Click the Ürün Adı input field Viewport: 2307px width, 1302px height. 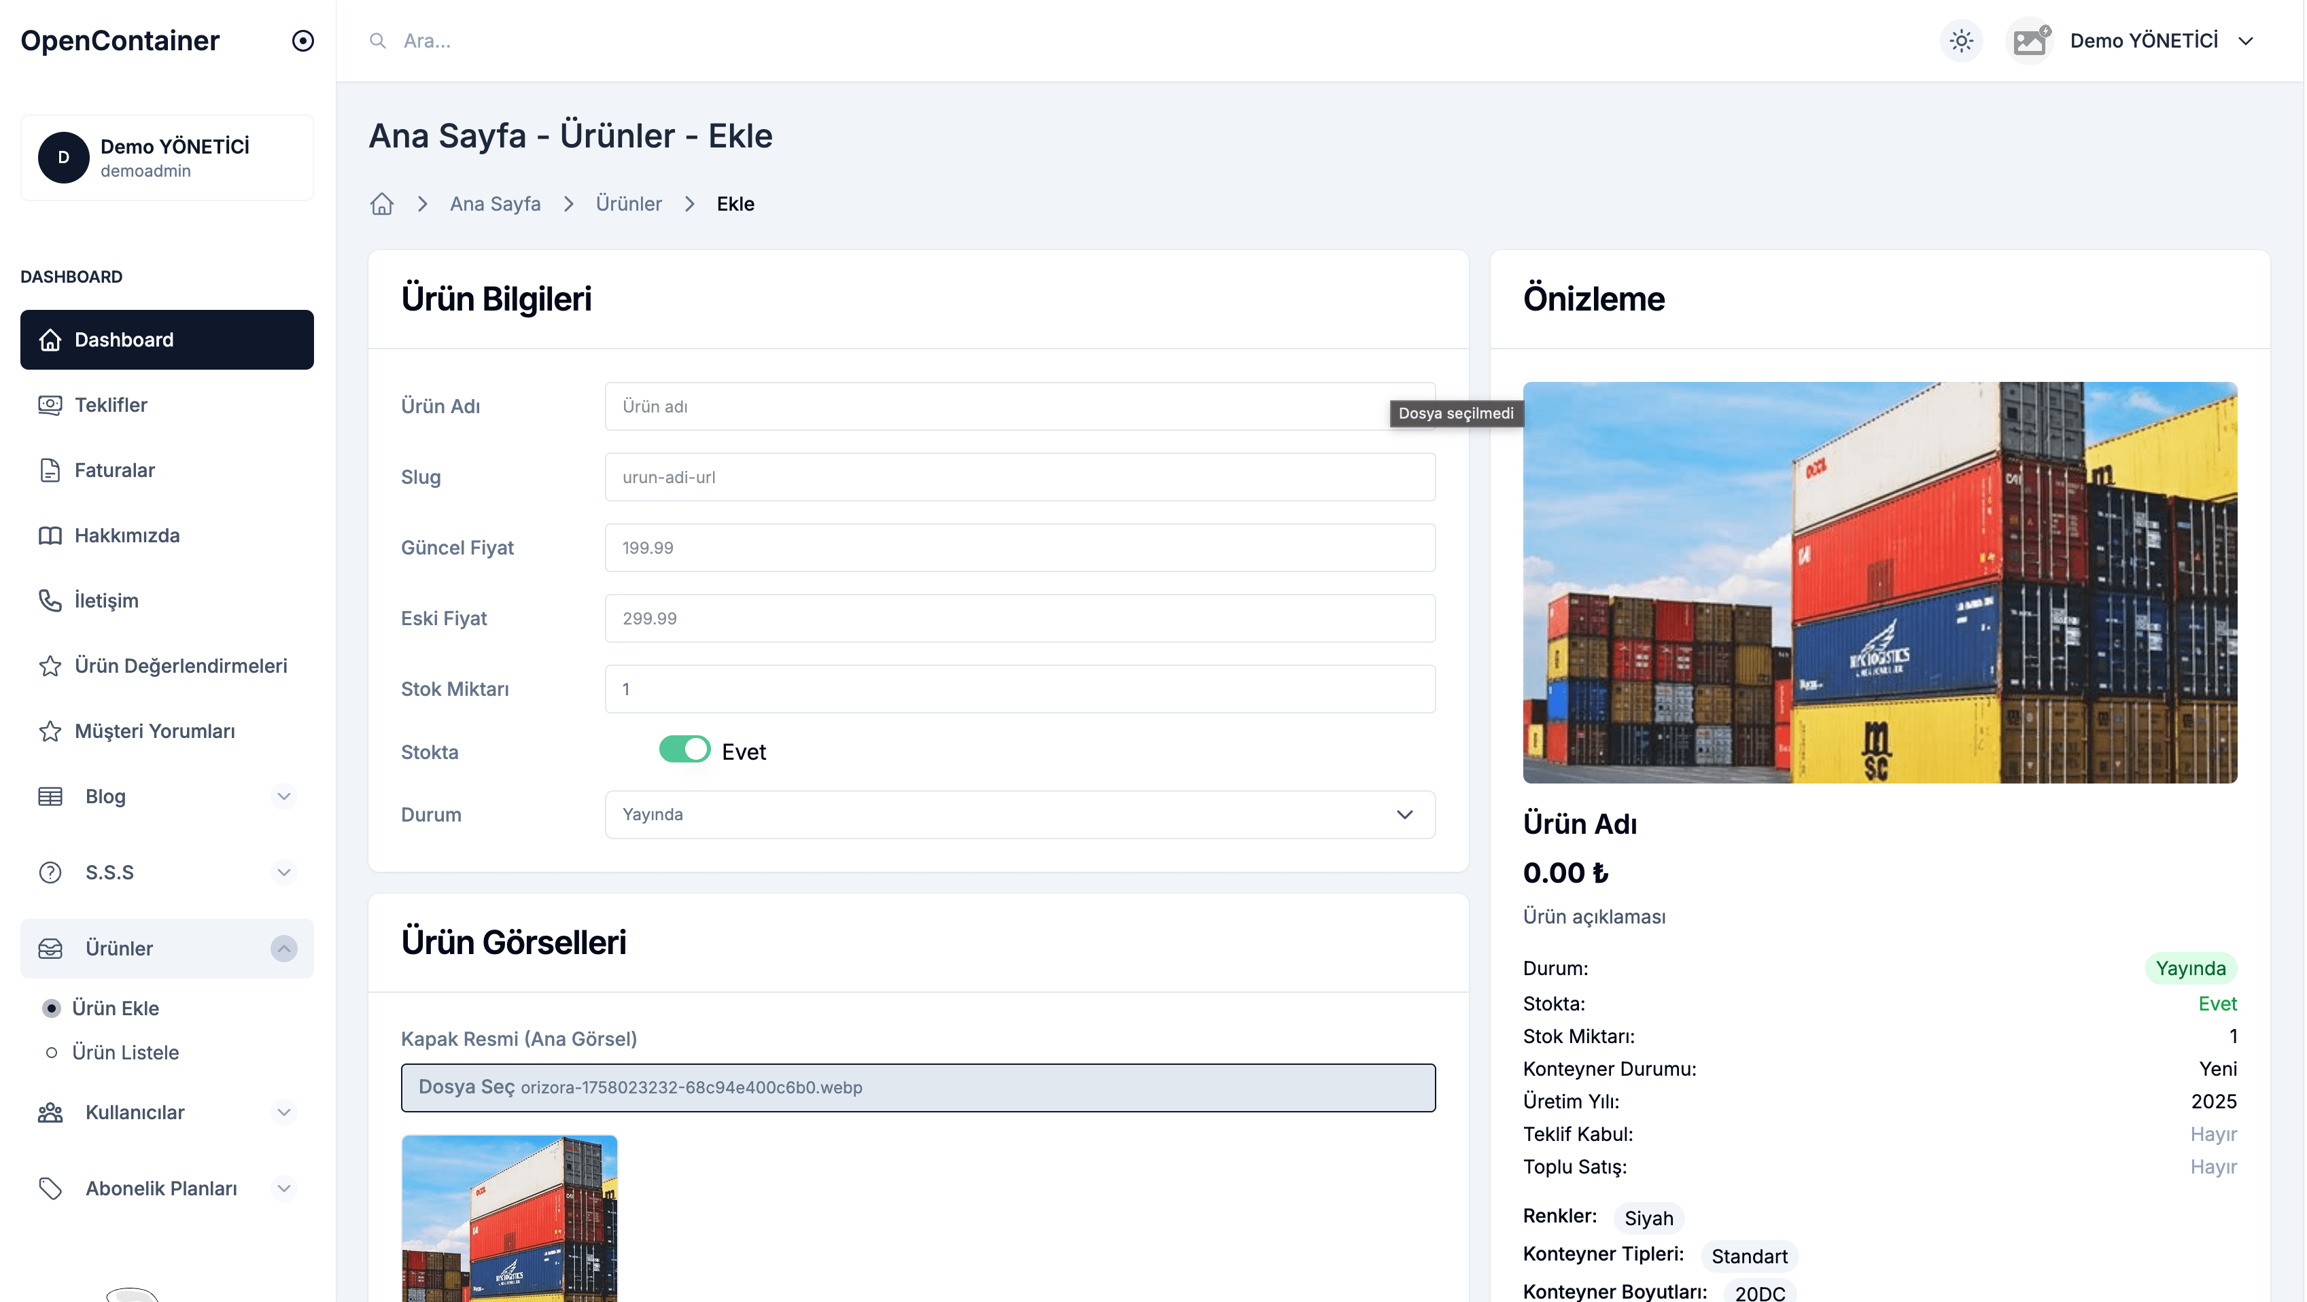click(994, 406)
